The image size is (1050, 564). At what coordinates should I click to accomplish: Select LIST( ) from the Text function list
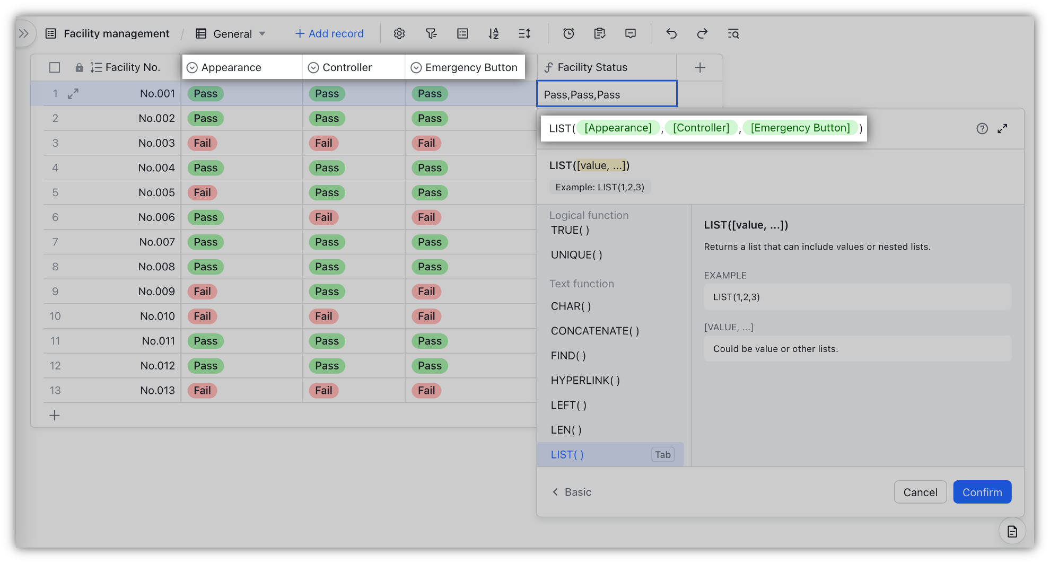[x=566, y=454]
